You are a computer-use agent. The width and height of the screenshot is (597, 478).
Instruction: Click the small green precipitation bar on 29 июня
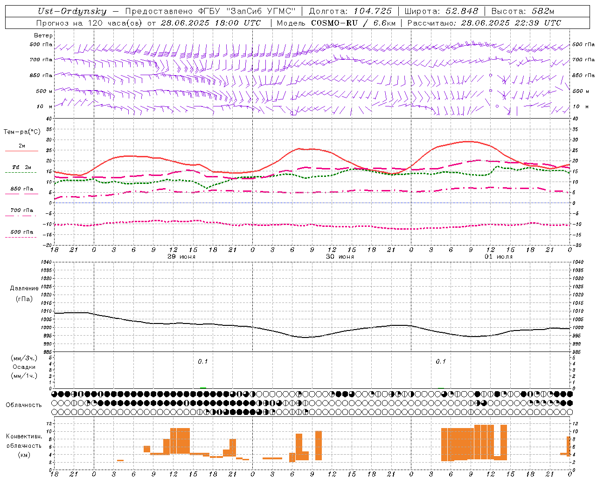(x=203, y=387)
